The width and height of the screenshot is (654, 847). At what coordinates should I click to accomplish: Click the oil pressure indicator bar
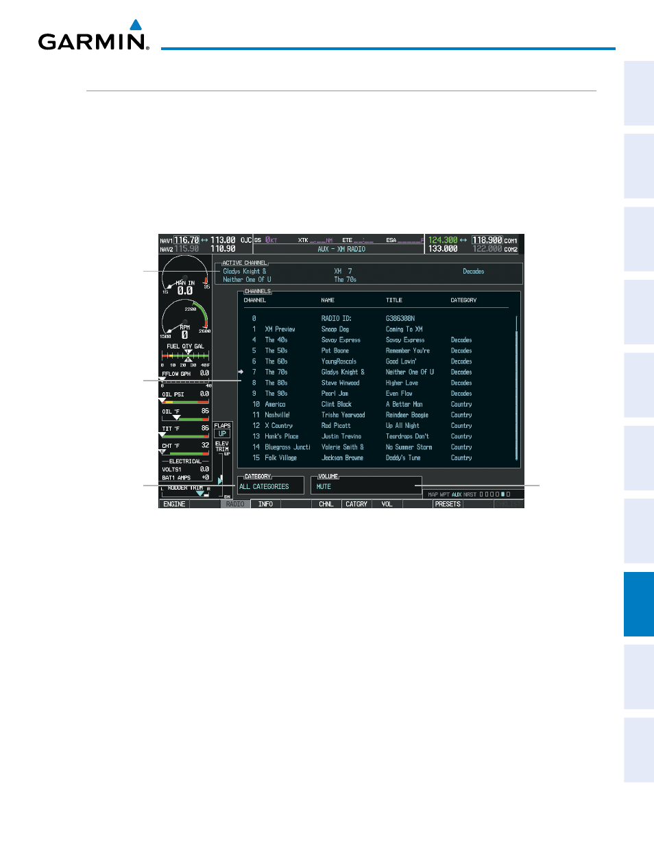pos(186,401)
